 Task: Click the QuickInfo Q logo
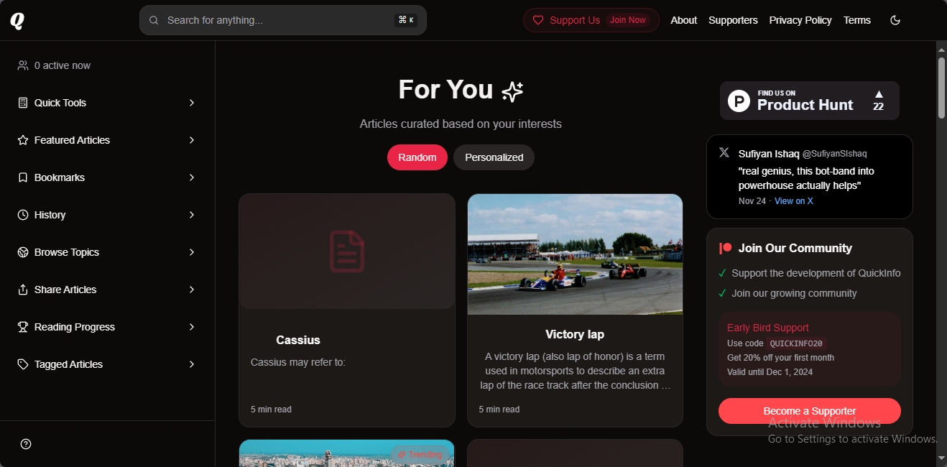(x=17, y=21)
